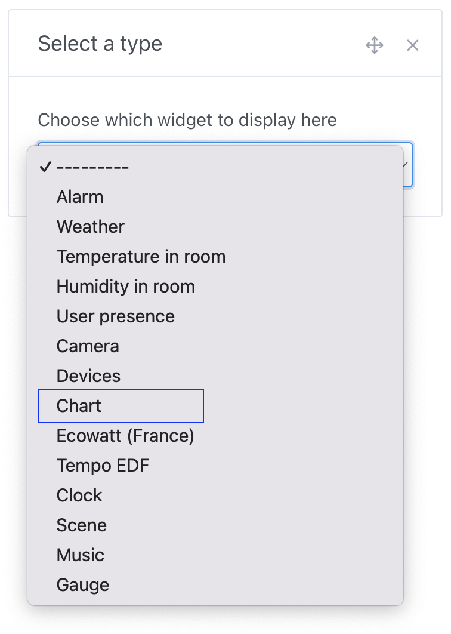This screenshot has height=634, width=451.
Task: Select the Gauge widget type
Action: (x=82, y=585)
